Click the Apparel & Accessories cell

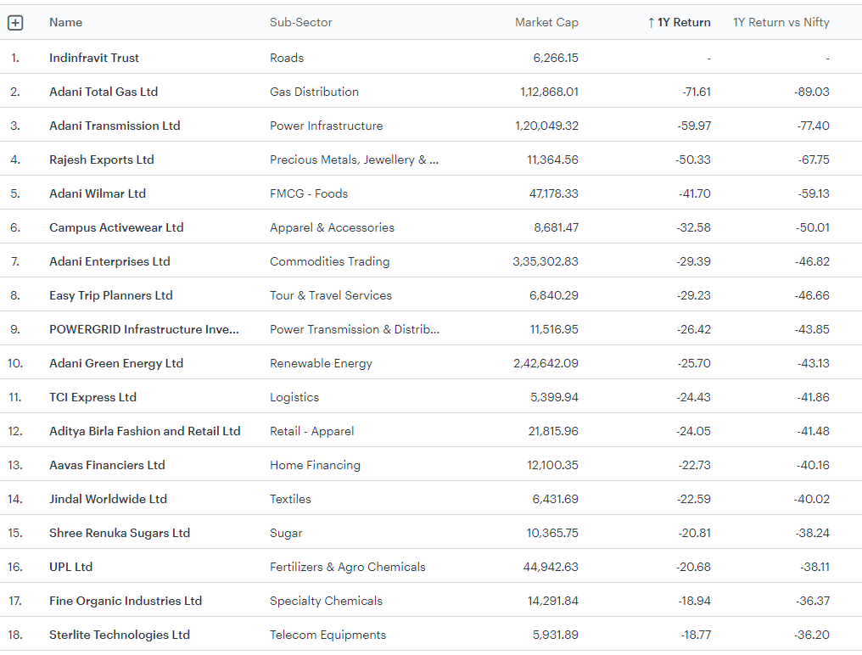(x=332, y=227)
